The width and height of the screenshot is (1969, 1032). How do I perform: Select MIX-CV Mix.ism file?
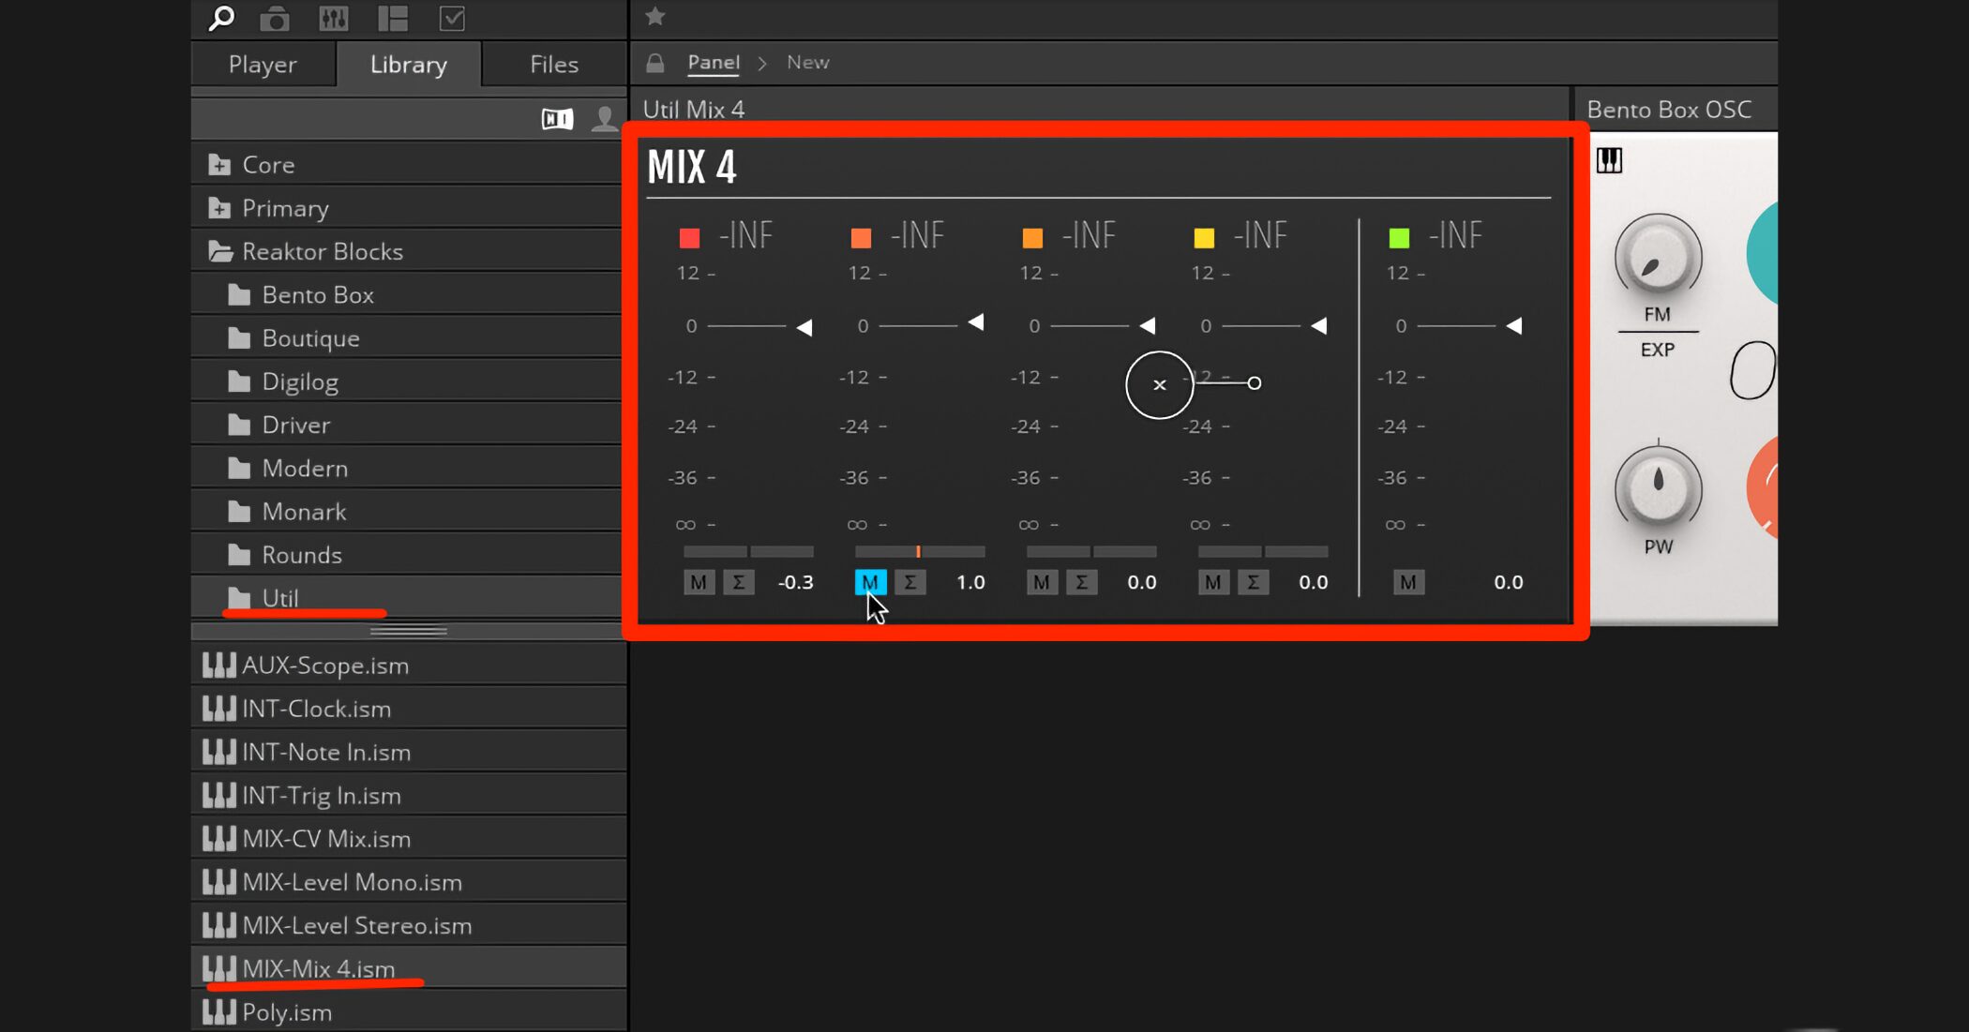coord(409,838)
